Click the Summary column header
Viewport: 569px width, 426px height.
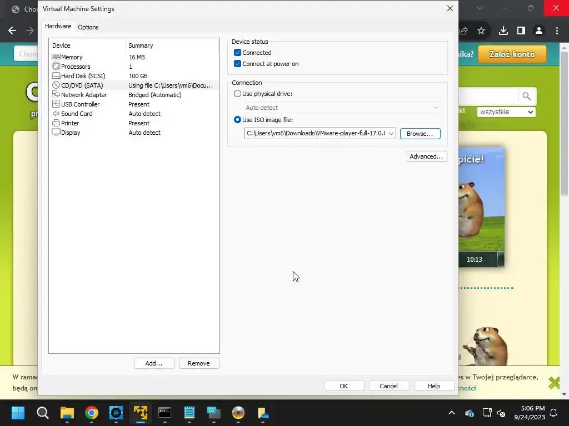point(172,45)
